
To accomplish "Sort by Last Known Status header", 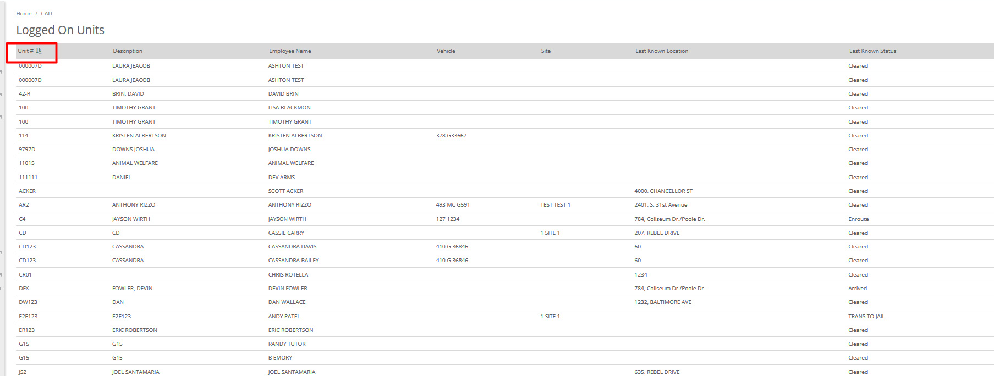I will tap(872, 51).
